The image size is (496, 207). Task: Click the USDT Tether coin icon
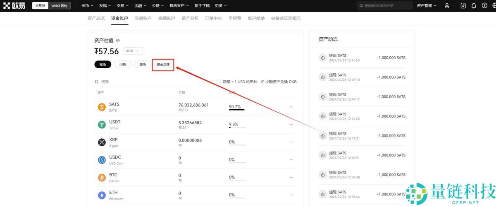pos(102,125)
